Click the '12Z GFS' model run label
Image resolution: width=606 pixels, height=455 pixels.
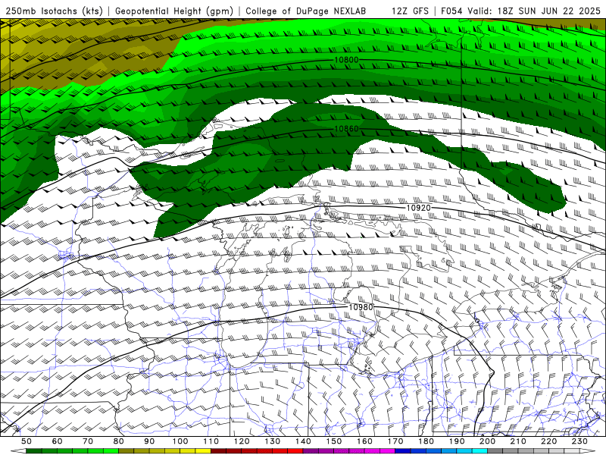point(410,11)
